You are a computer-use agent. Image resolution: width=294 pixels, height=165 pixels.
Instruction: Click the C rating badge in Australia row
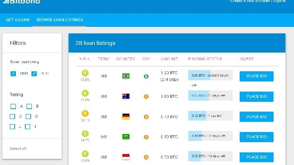point(85,93)
